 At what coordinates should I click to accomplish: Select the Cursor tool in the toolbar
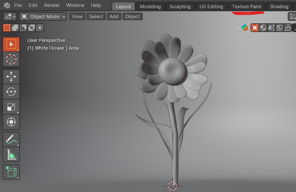click(11, 59)
